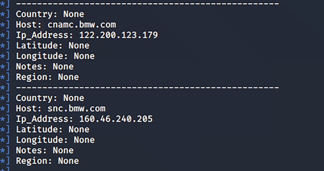Click the IP address 122.200.123.179
Screen dimensions: 324x171
118,35
